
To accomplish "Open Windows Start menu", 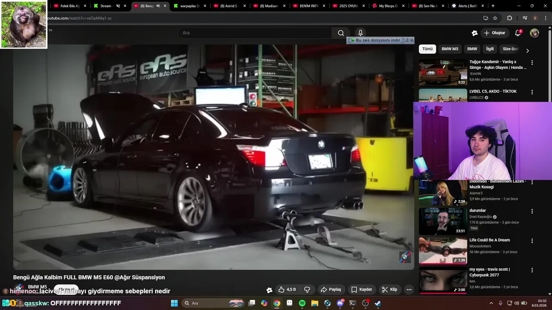I will tap(174, 303).
